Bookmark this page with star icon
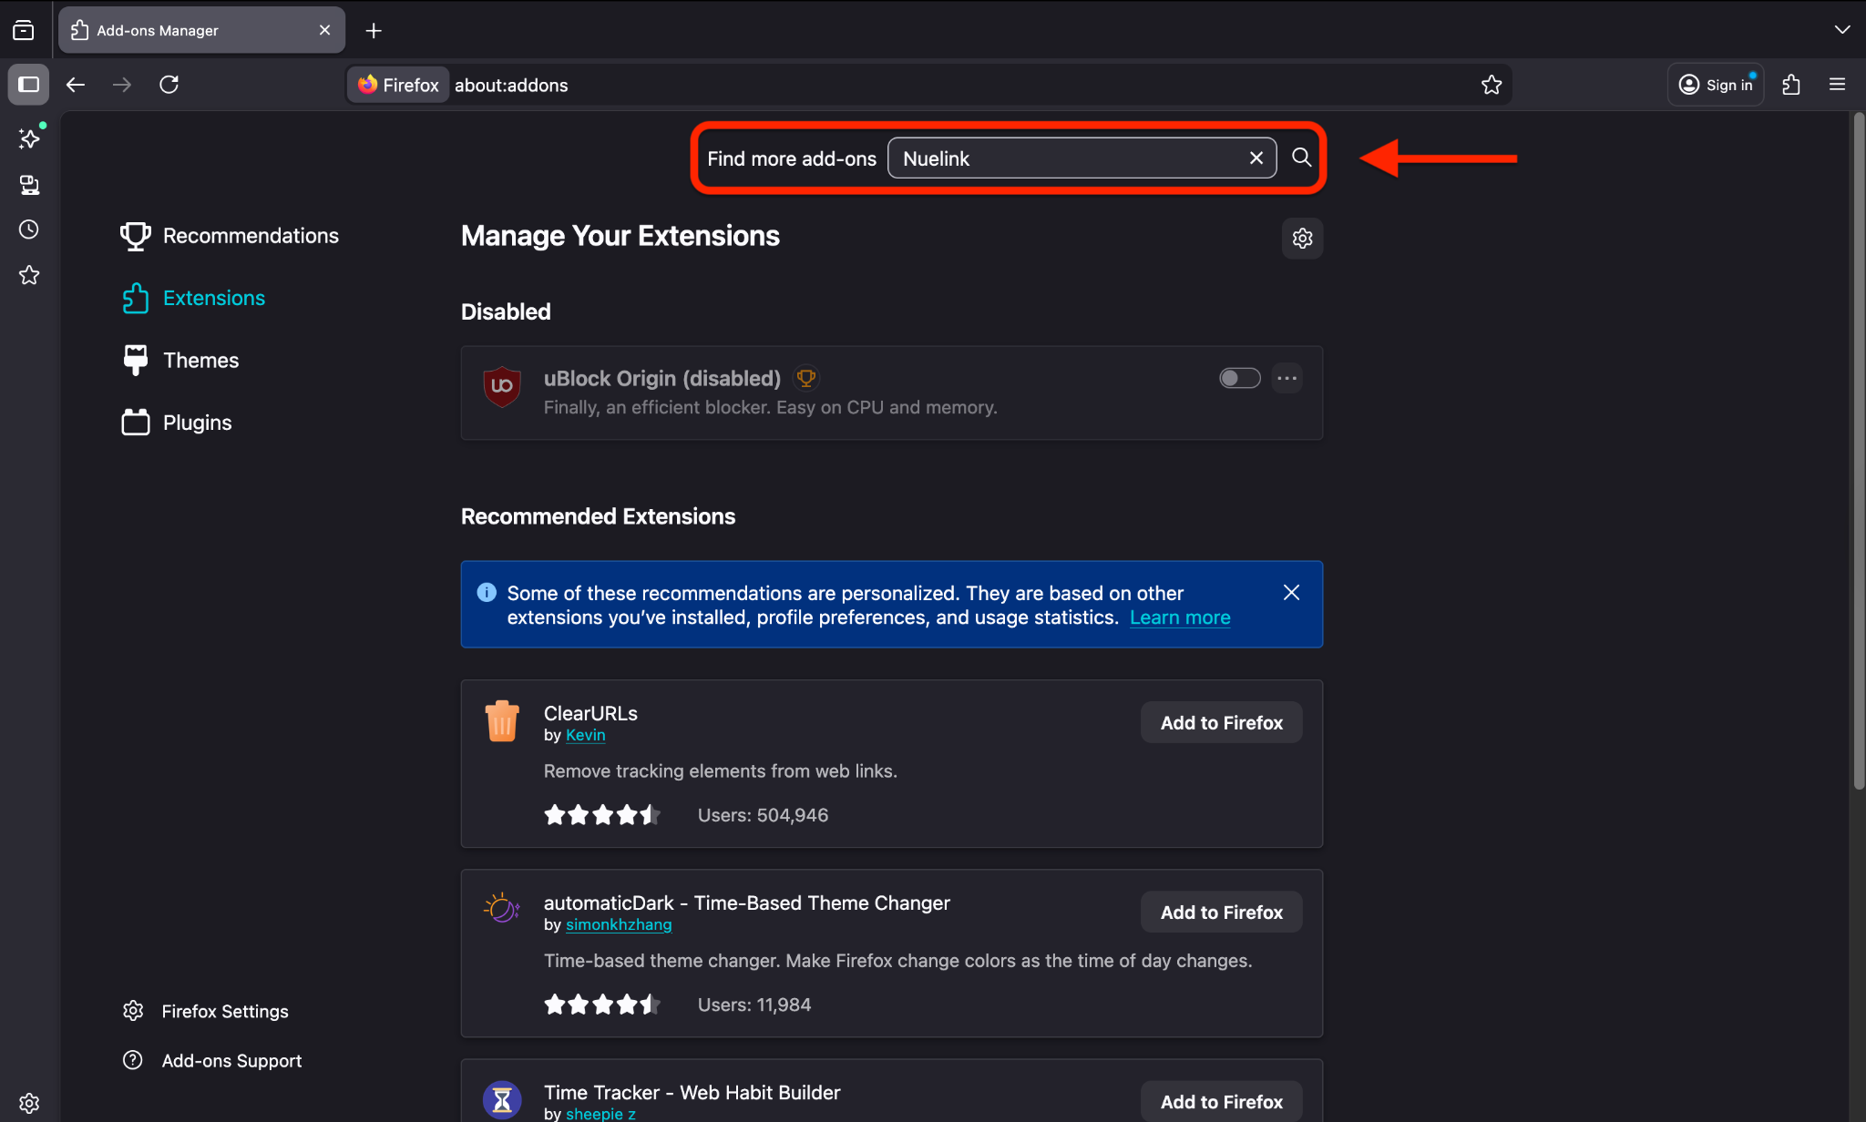 [x=1491, y=85]
